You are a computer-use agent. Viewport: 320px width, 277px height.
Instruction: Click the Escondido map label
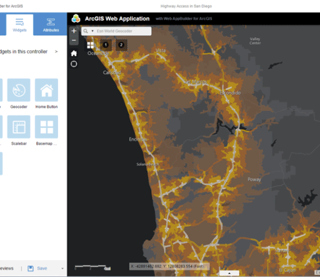point(230,93)
